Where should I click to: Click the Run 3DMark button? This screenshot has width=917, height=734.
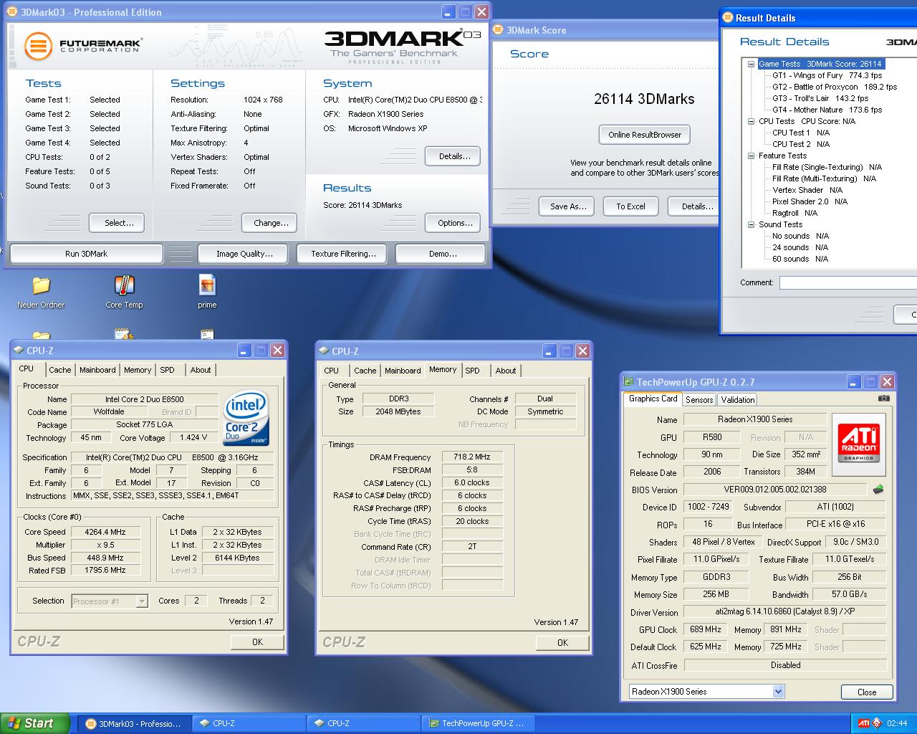(x=87, y=254)
